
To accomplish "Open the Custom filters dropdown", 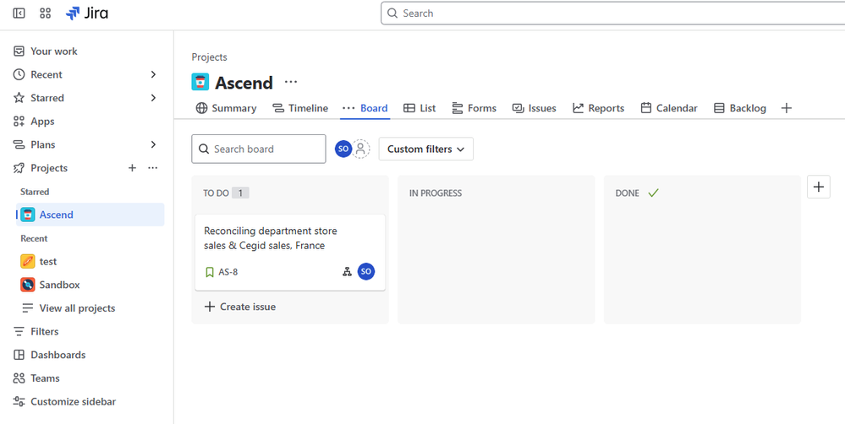I will click(x=425, y=149).
